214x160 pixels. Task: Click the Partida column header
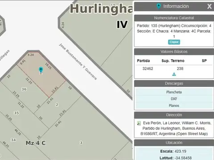pyautogui.click(x=144, y=61)
